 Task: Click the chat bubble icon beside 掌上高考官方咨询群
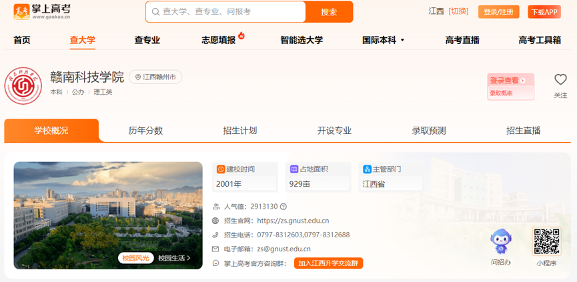215,263
